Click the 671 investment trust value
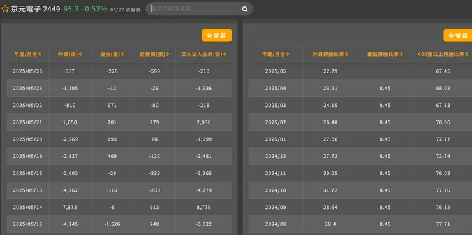The image size is (472, 235). (112, 105)
